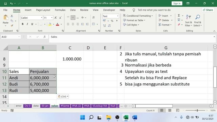Toggle Align Right horizontal alignment
Viewport: 217px width, 122px height.
coord(78,24)
